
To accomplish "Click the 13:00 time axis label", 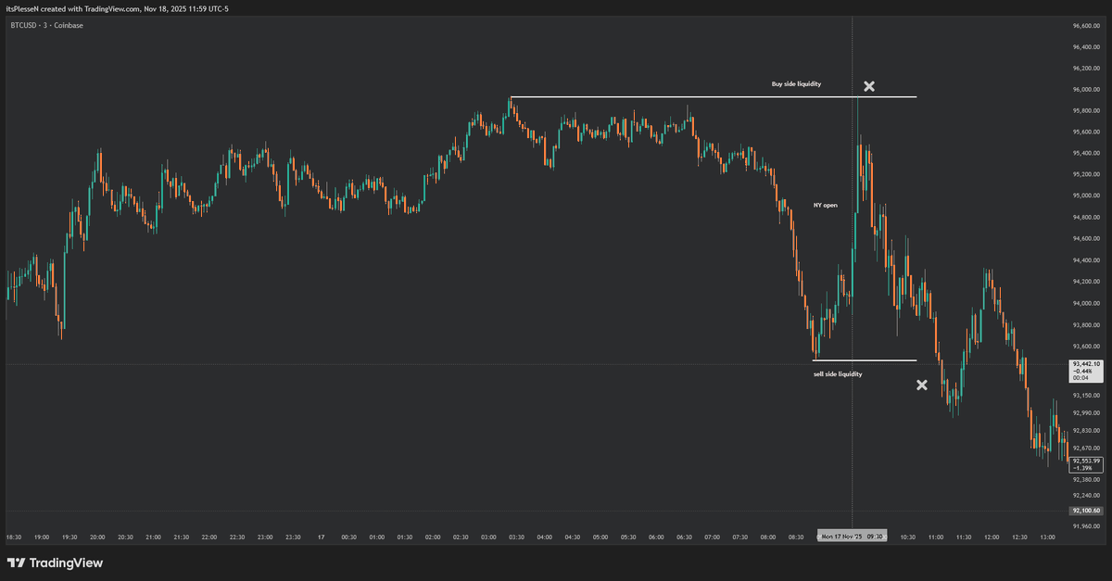I will [x=1047, y=537].
